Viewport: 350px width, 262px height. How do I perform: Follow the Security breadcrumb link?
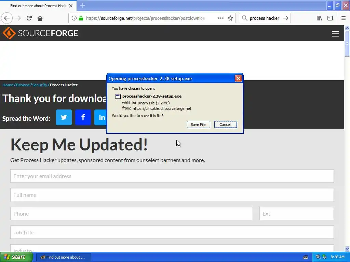coord(40,85)
